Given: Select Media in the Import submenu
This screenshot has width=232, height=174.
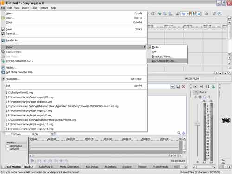Looking at the screenshot, I should pos(167,47).
